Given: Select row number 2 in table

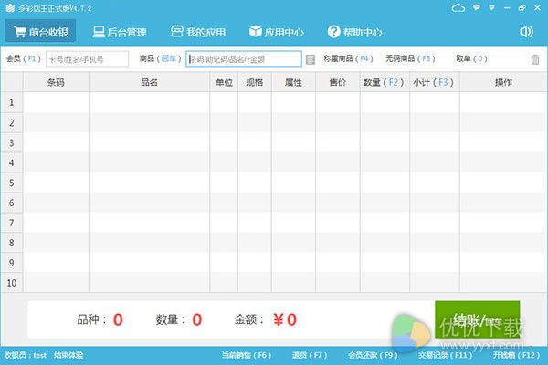Looking at the screenshot, I should [x=12, y=122].
